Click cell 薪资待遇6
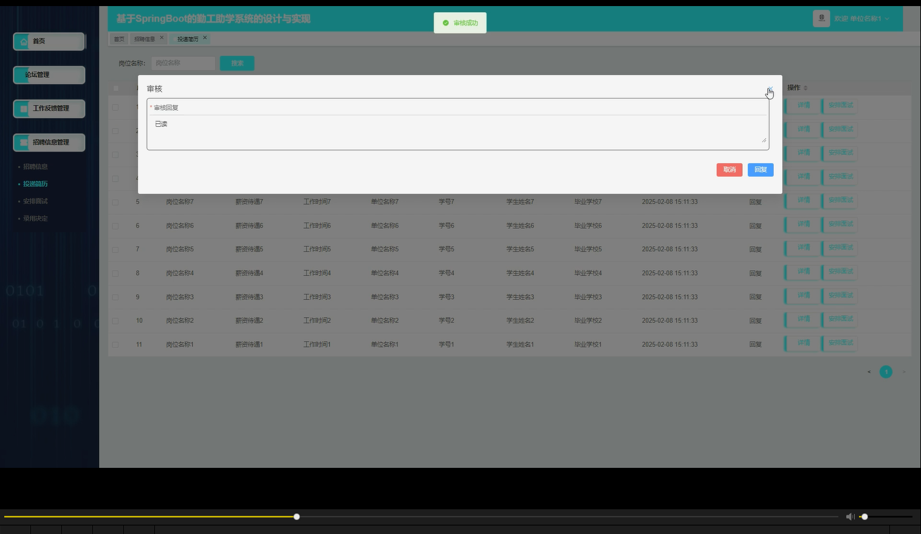921x534 pixels. [x=249, y=226]
